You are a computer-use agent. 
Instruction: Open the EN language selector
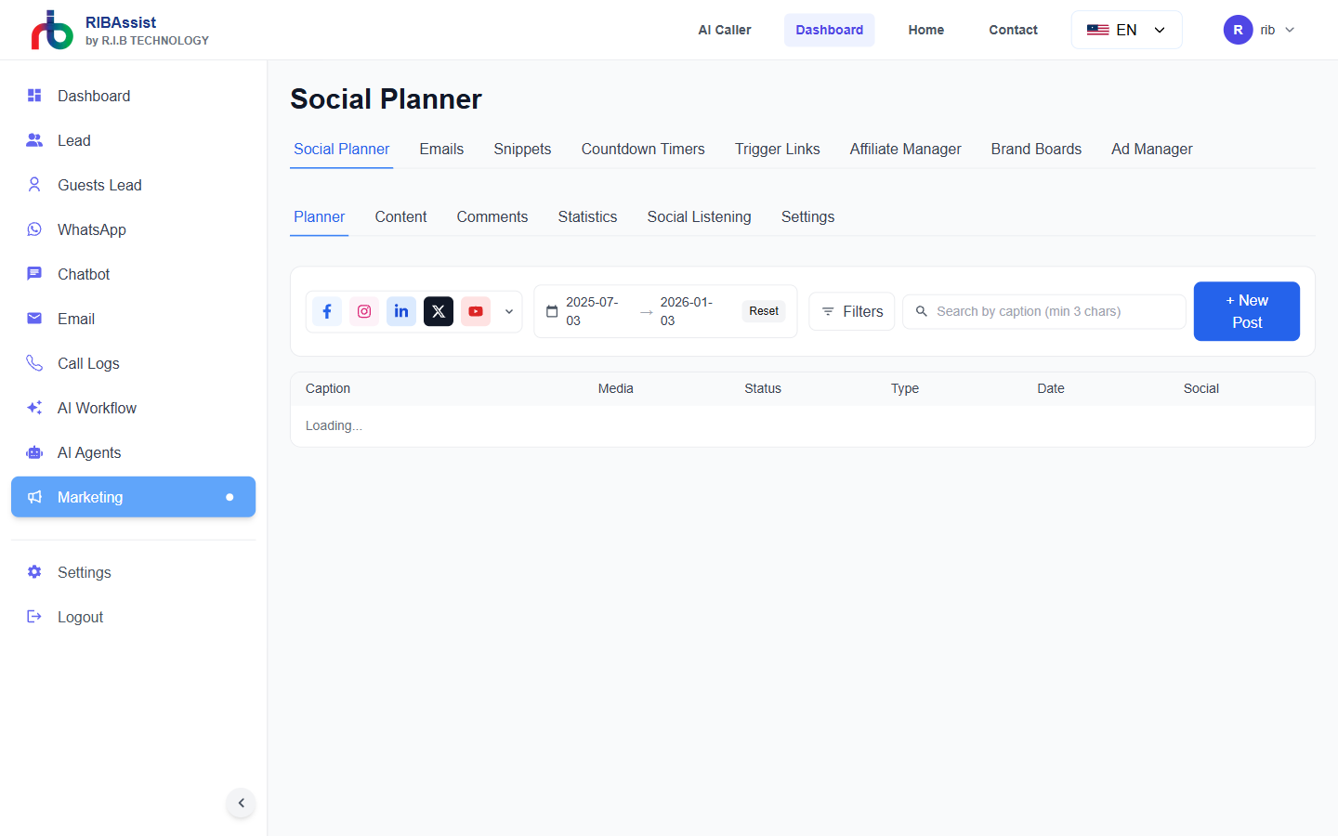coord(1126,29)
